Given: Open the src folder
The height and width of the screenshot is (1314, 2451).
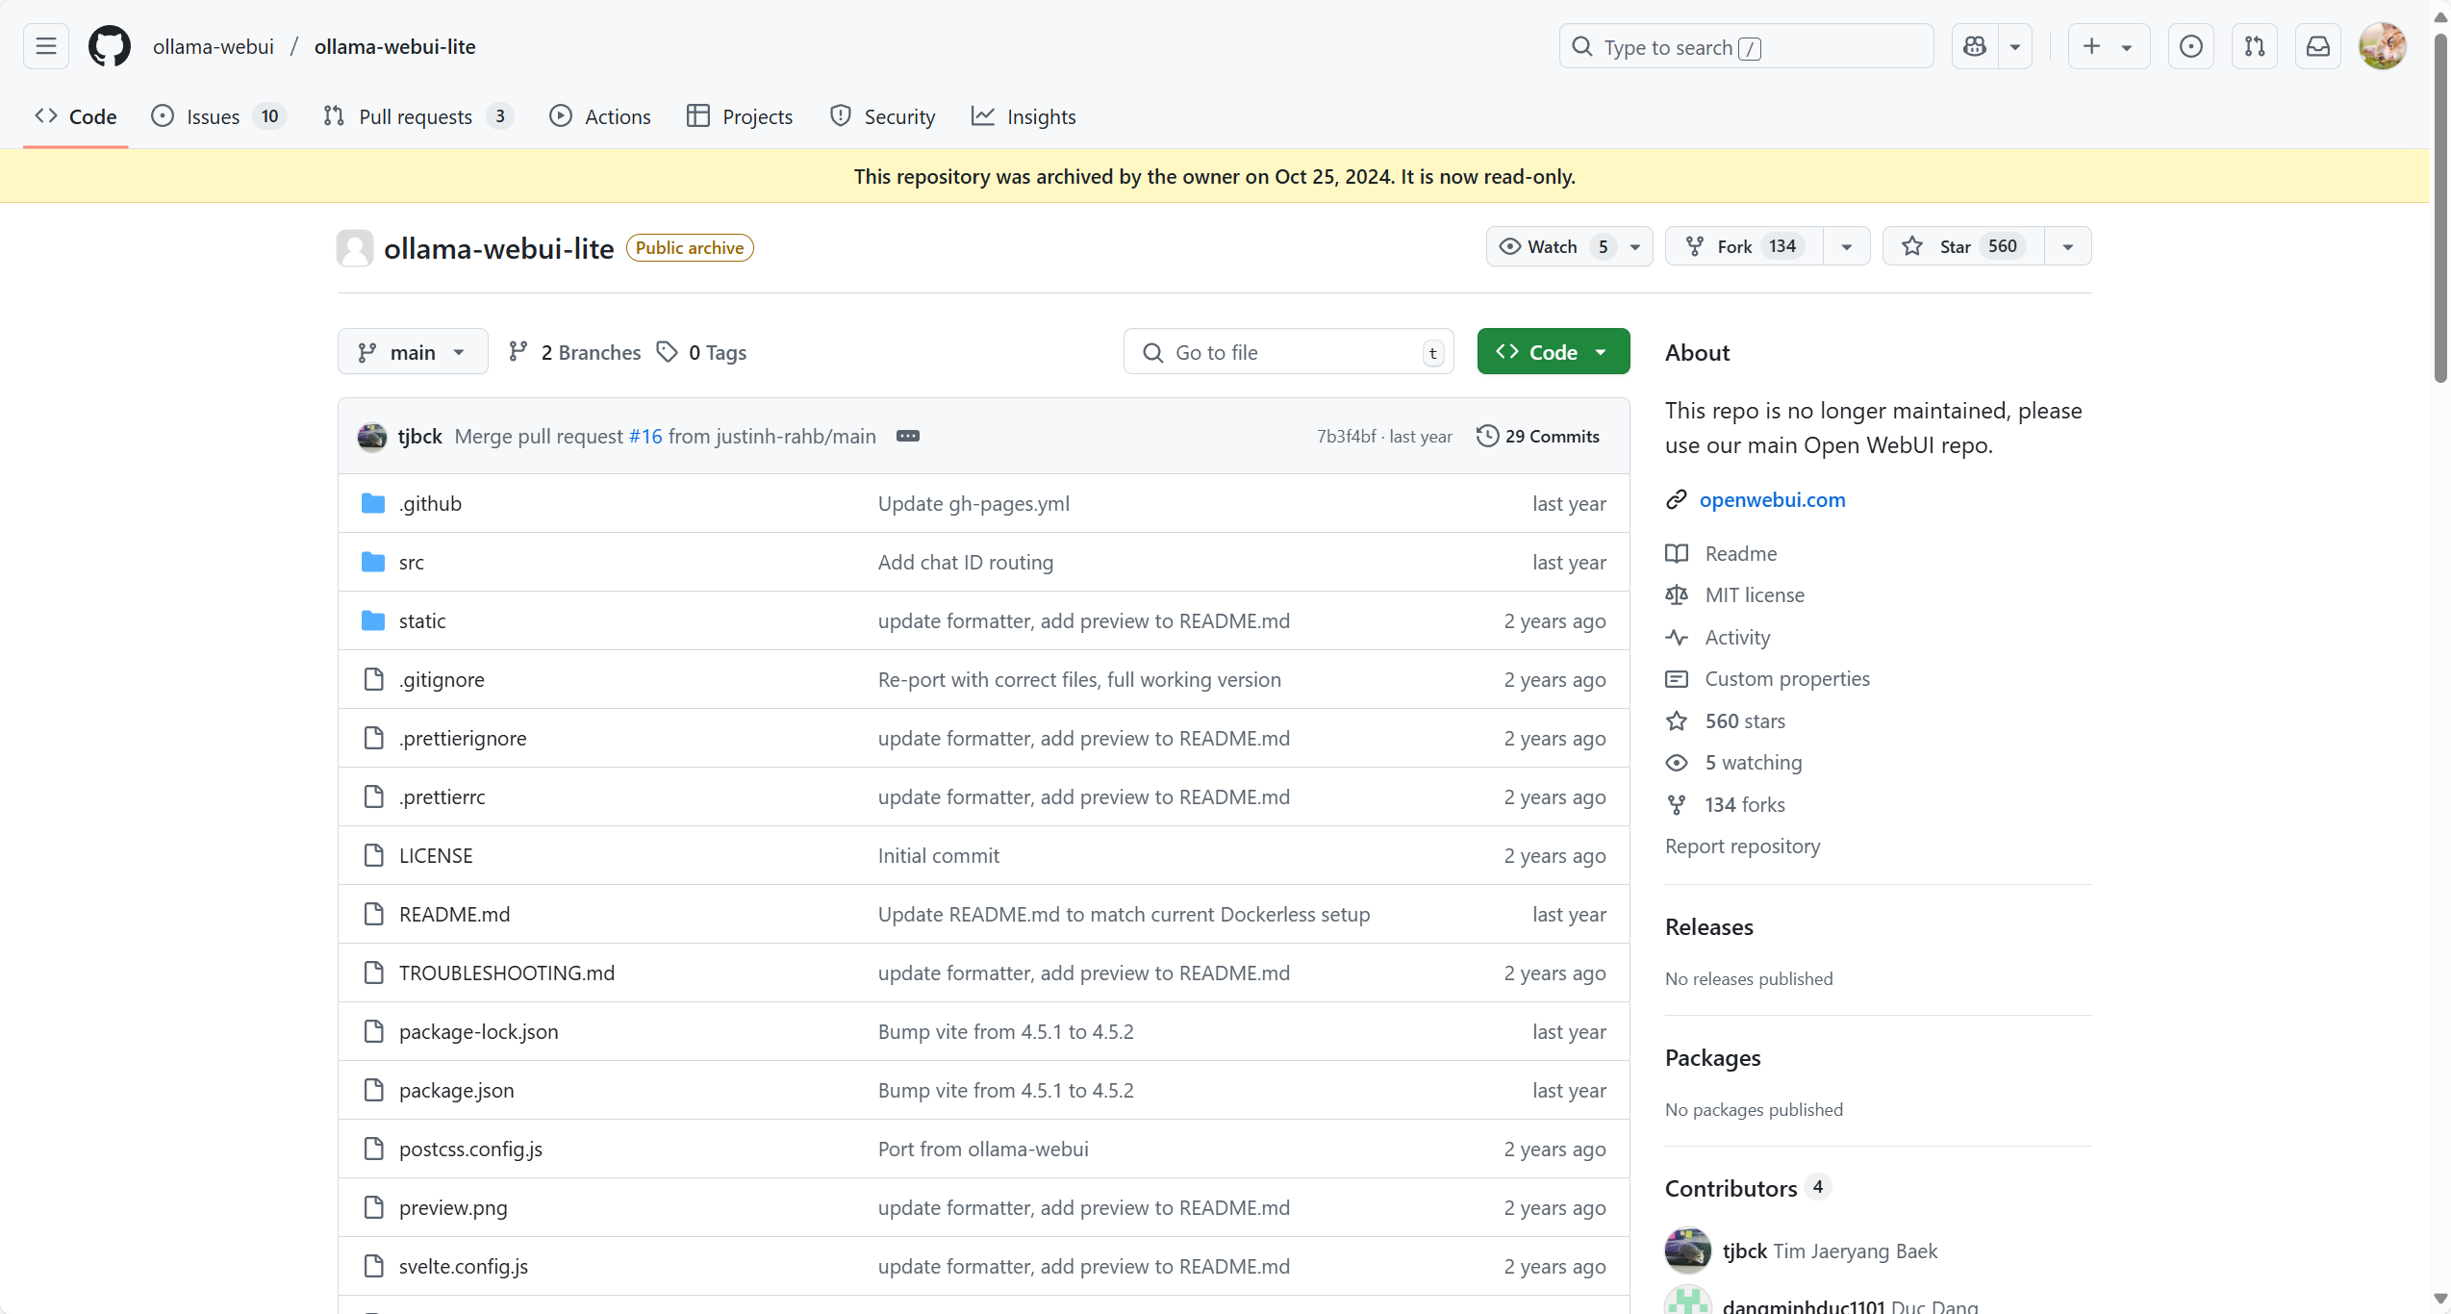Looking at the screenshot, I should pyautogui.click(x=412, y=562).
